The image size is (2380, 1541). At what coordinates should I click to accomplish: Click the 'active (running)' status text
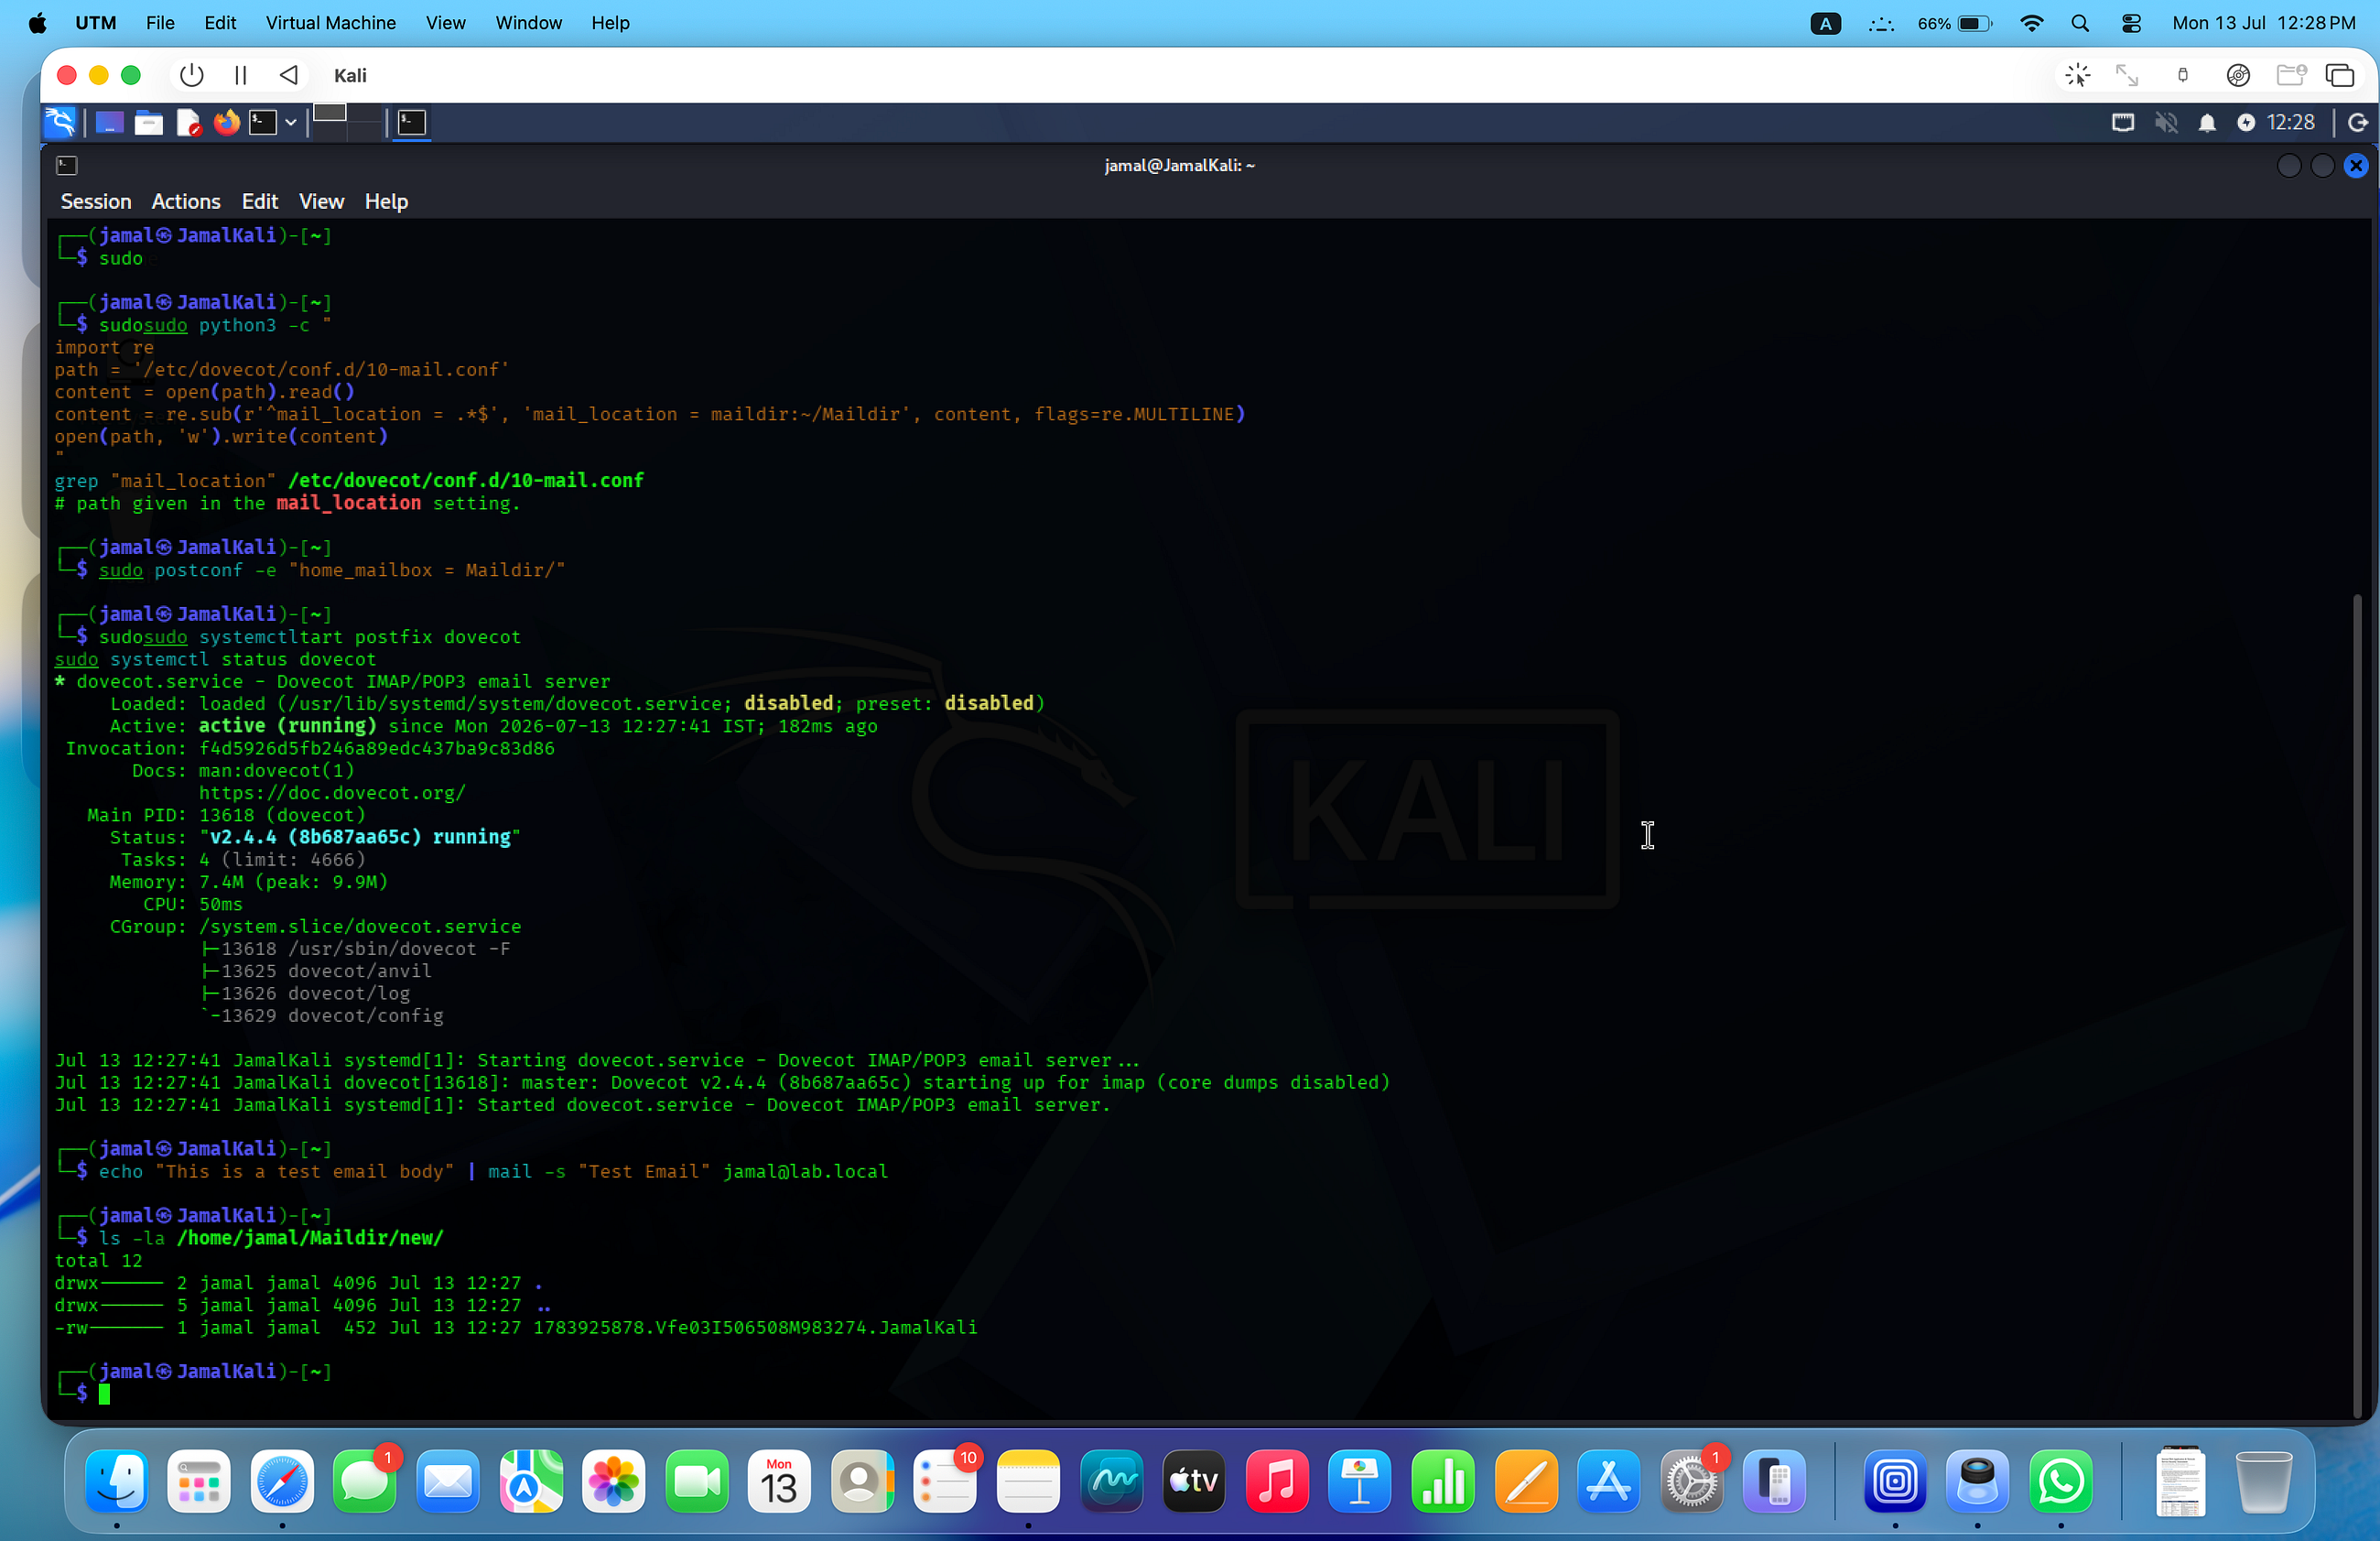287,726
